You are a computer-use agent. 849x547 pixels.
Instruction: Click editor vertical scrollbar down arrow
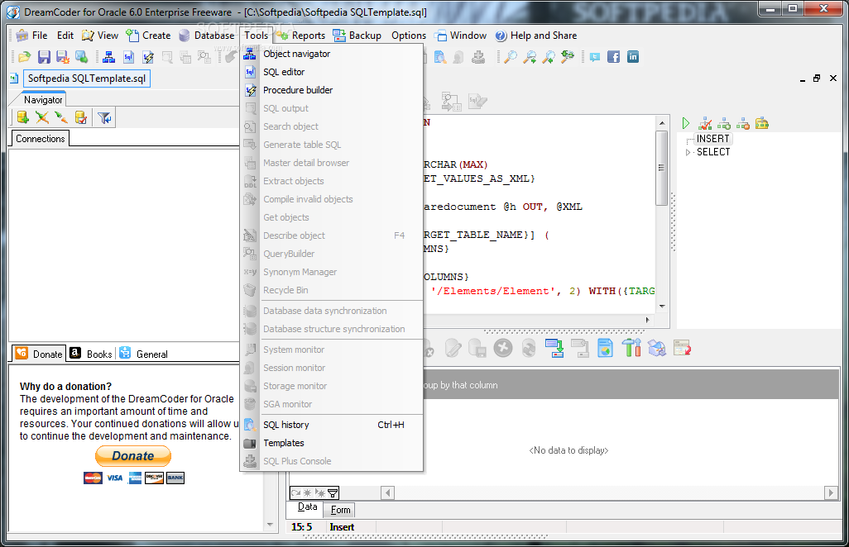pyautogui.click(x=662, y=307)
